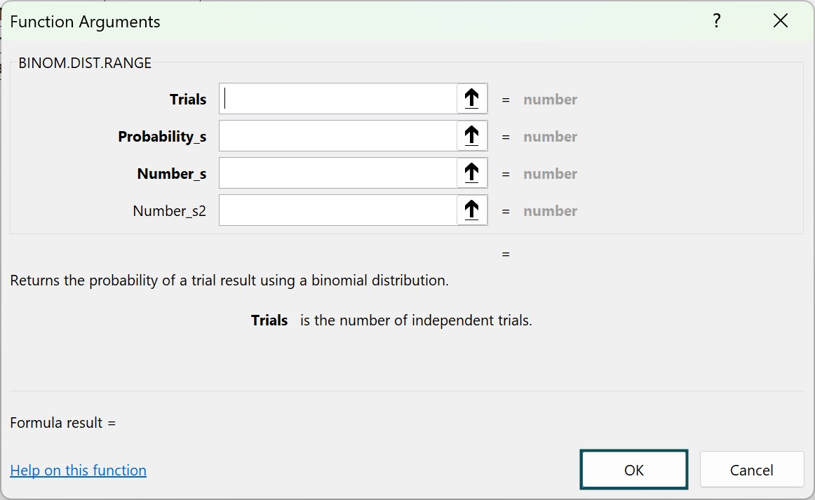The height and width of the screenshot is (500, 815).
Task: Focus the Trials input field
Action: [x=338, y=98]
